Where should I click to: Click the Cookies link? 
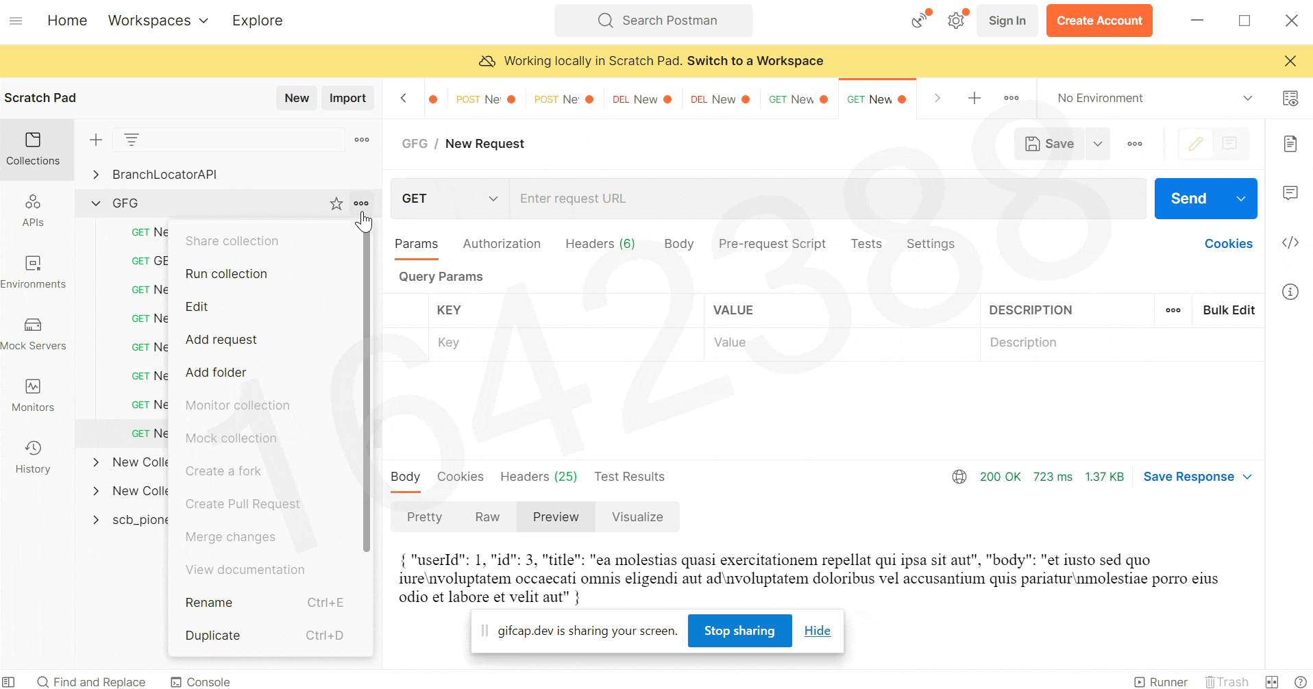coord(1228,244)
